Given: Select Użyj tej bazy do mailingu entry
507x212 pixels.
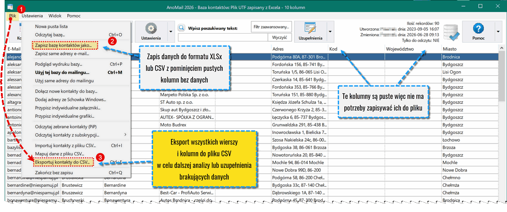Looking at the screenshot, I should (x=62, y=72).
